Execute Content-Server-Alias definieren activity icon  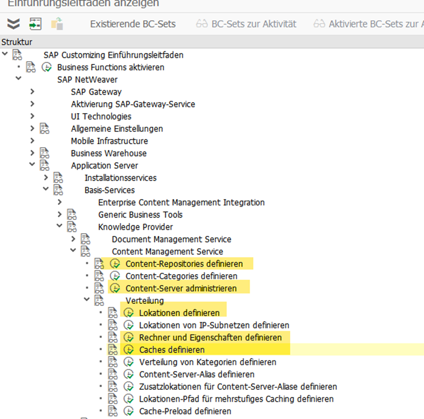(x=129, y=374)
